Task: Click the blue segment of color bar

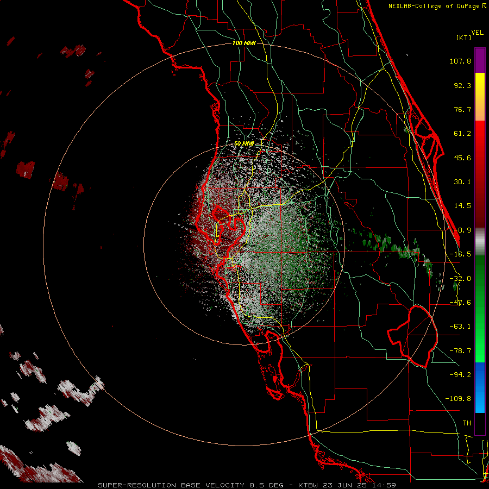Action: 480,387
